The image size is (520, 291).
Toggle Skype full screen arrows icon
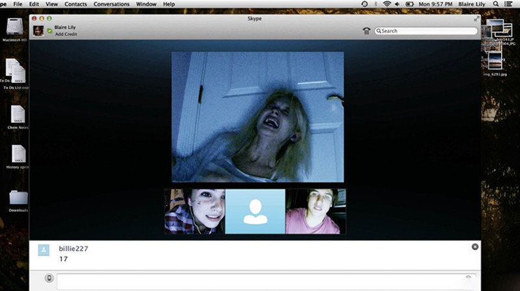click(x=476, y=19)
